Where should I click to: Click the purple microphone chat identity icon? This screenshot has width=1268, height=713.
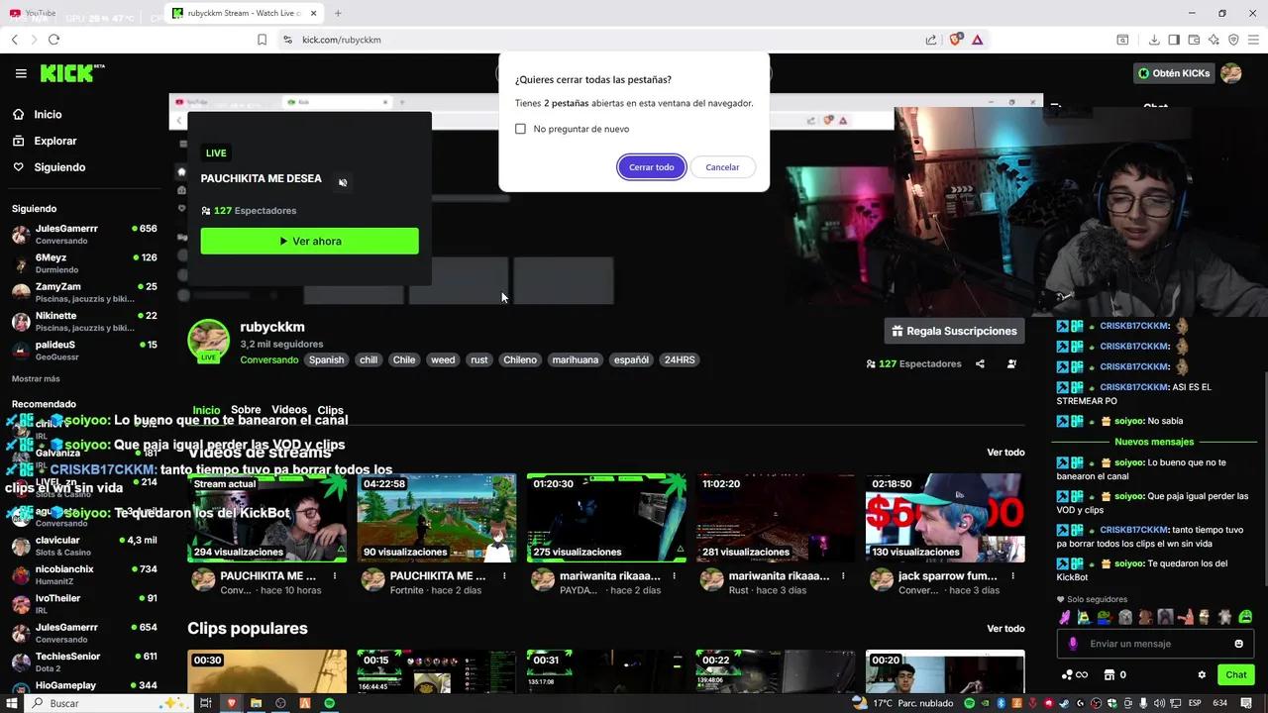[1073, 644]
